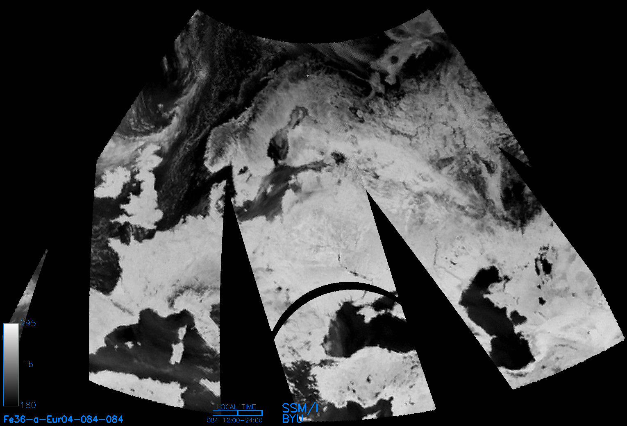Click the Fe36-a-Eur04-084-084 image identifier
Screen dimensions: 627x426
click(64, 419)
